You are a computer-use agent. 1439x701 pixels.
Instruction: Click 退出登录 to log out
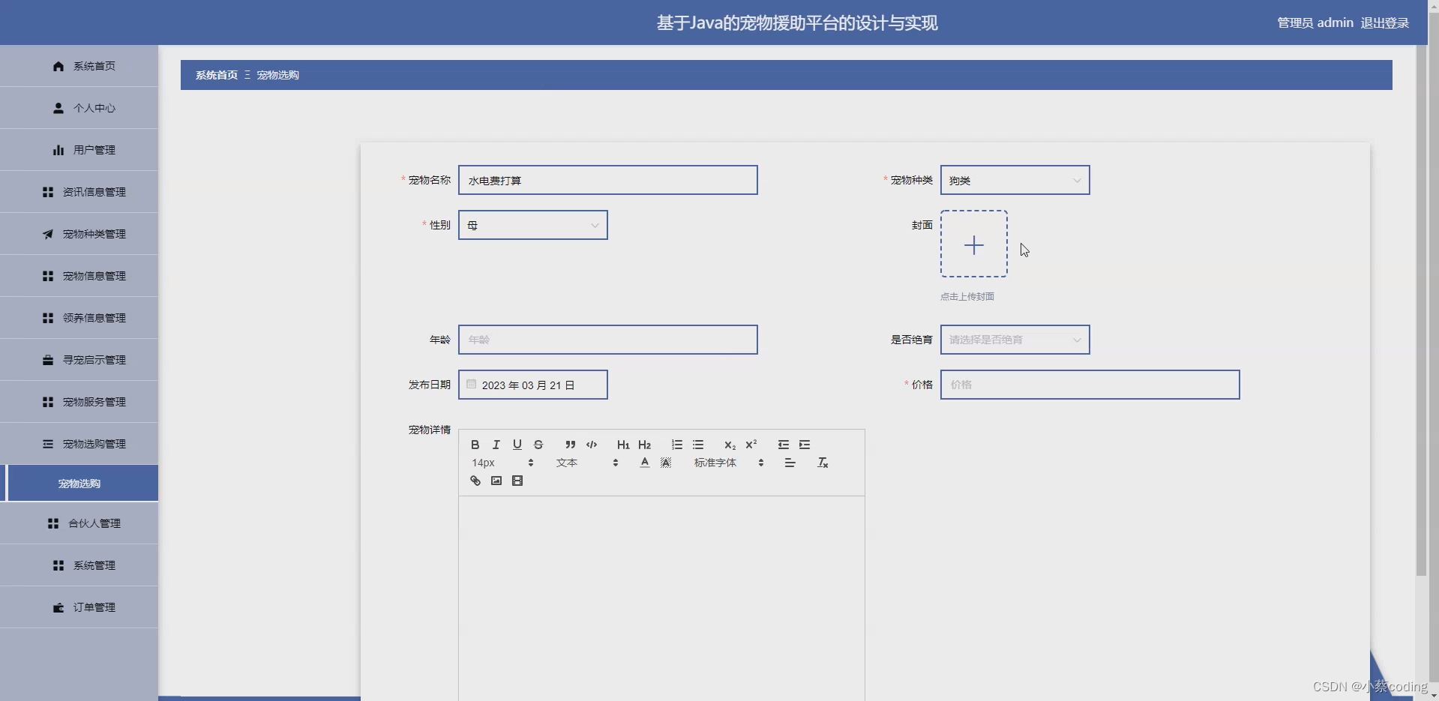tap(1384, 22)
